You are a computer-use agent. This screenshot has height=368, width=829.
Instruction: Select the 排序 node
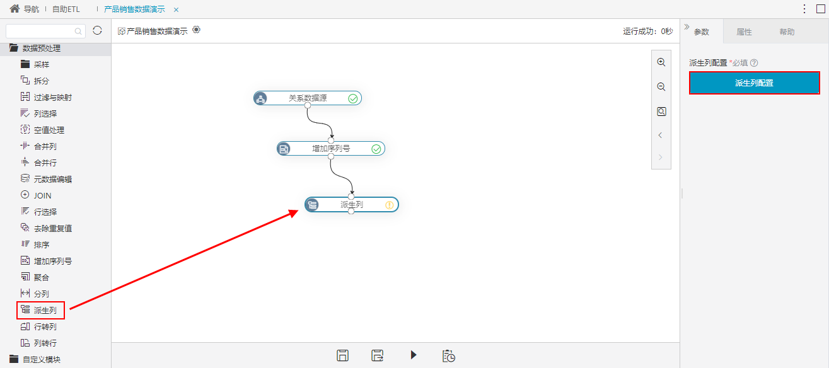pos(35,244)
